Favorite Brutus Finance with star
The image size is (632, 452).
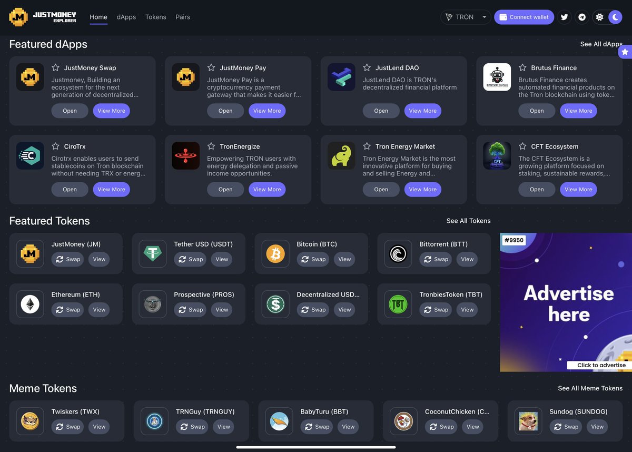coord(522,67)
